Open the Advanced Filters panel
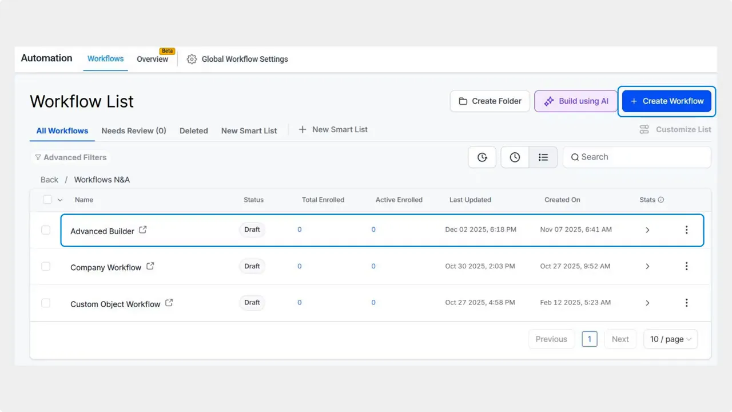Viewport: 732px width, 412px height. coord(70,157)
